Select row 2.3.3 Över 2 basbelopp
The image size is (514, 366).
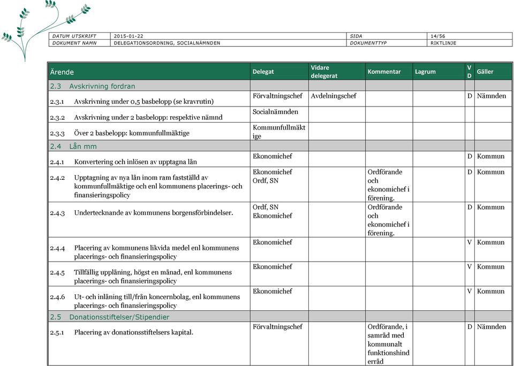pos(279,132)
